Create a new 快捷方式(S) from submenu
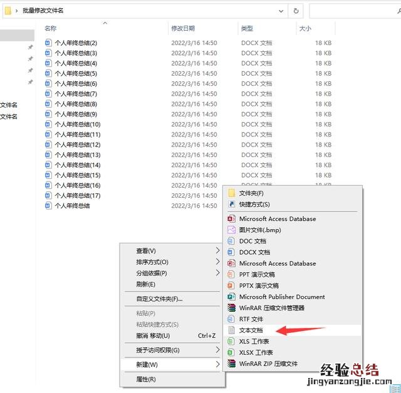 pyautogui.click(x=293, y=205)
